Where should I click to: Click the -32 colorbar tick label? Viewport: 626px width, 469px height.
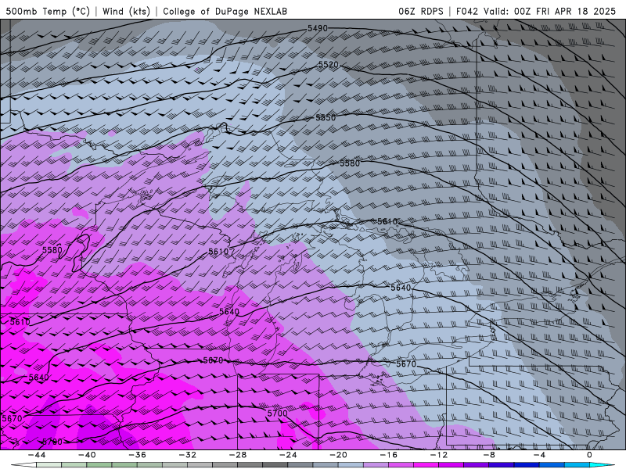click(187, 455)
